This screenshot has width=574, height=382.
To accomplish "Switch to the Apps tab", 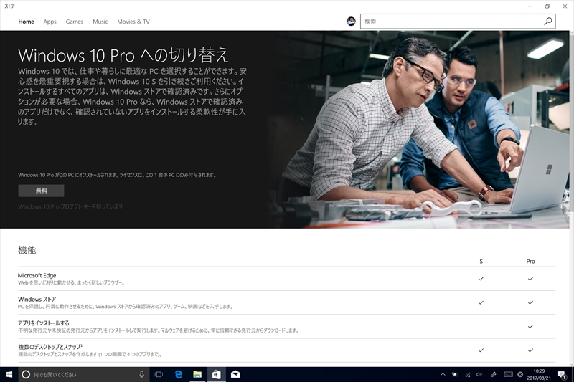I will point(50,22).
